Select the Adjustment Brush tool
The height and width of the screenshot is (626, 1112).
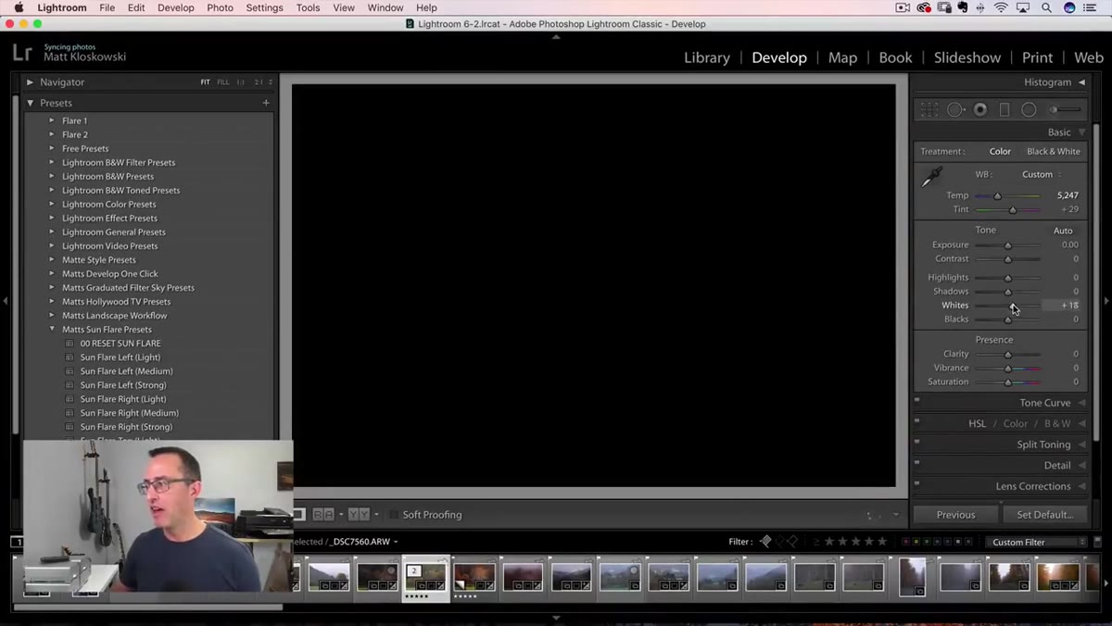pyautogui.click(x=1066, y=110)
